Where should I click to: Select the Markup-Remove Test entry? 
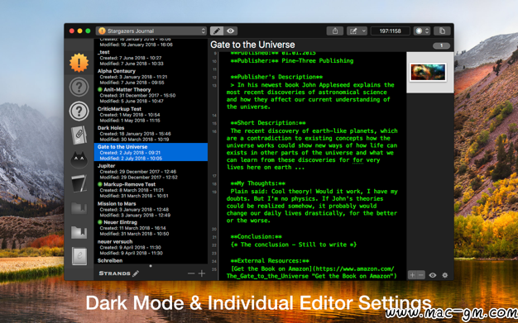151,190
